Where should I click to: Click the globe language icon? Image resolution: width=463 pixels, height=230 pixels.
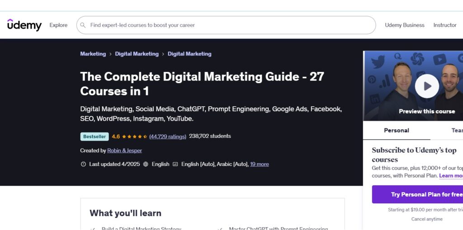146,164
